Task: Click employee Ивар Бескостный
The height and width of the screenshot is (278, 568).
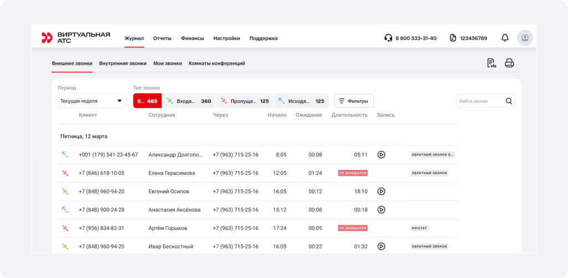Action: pos(171,246)
